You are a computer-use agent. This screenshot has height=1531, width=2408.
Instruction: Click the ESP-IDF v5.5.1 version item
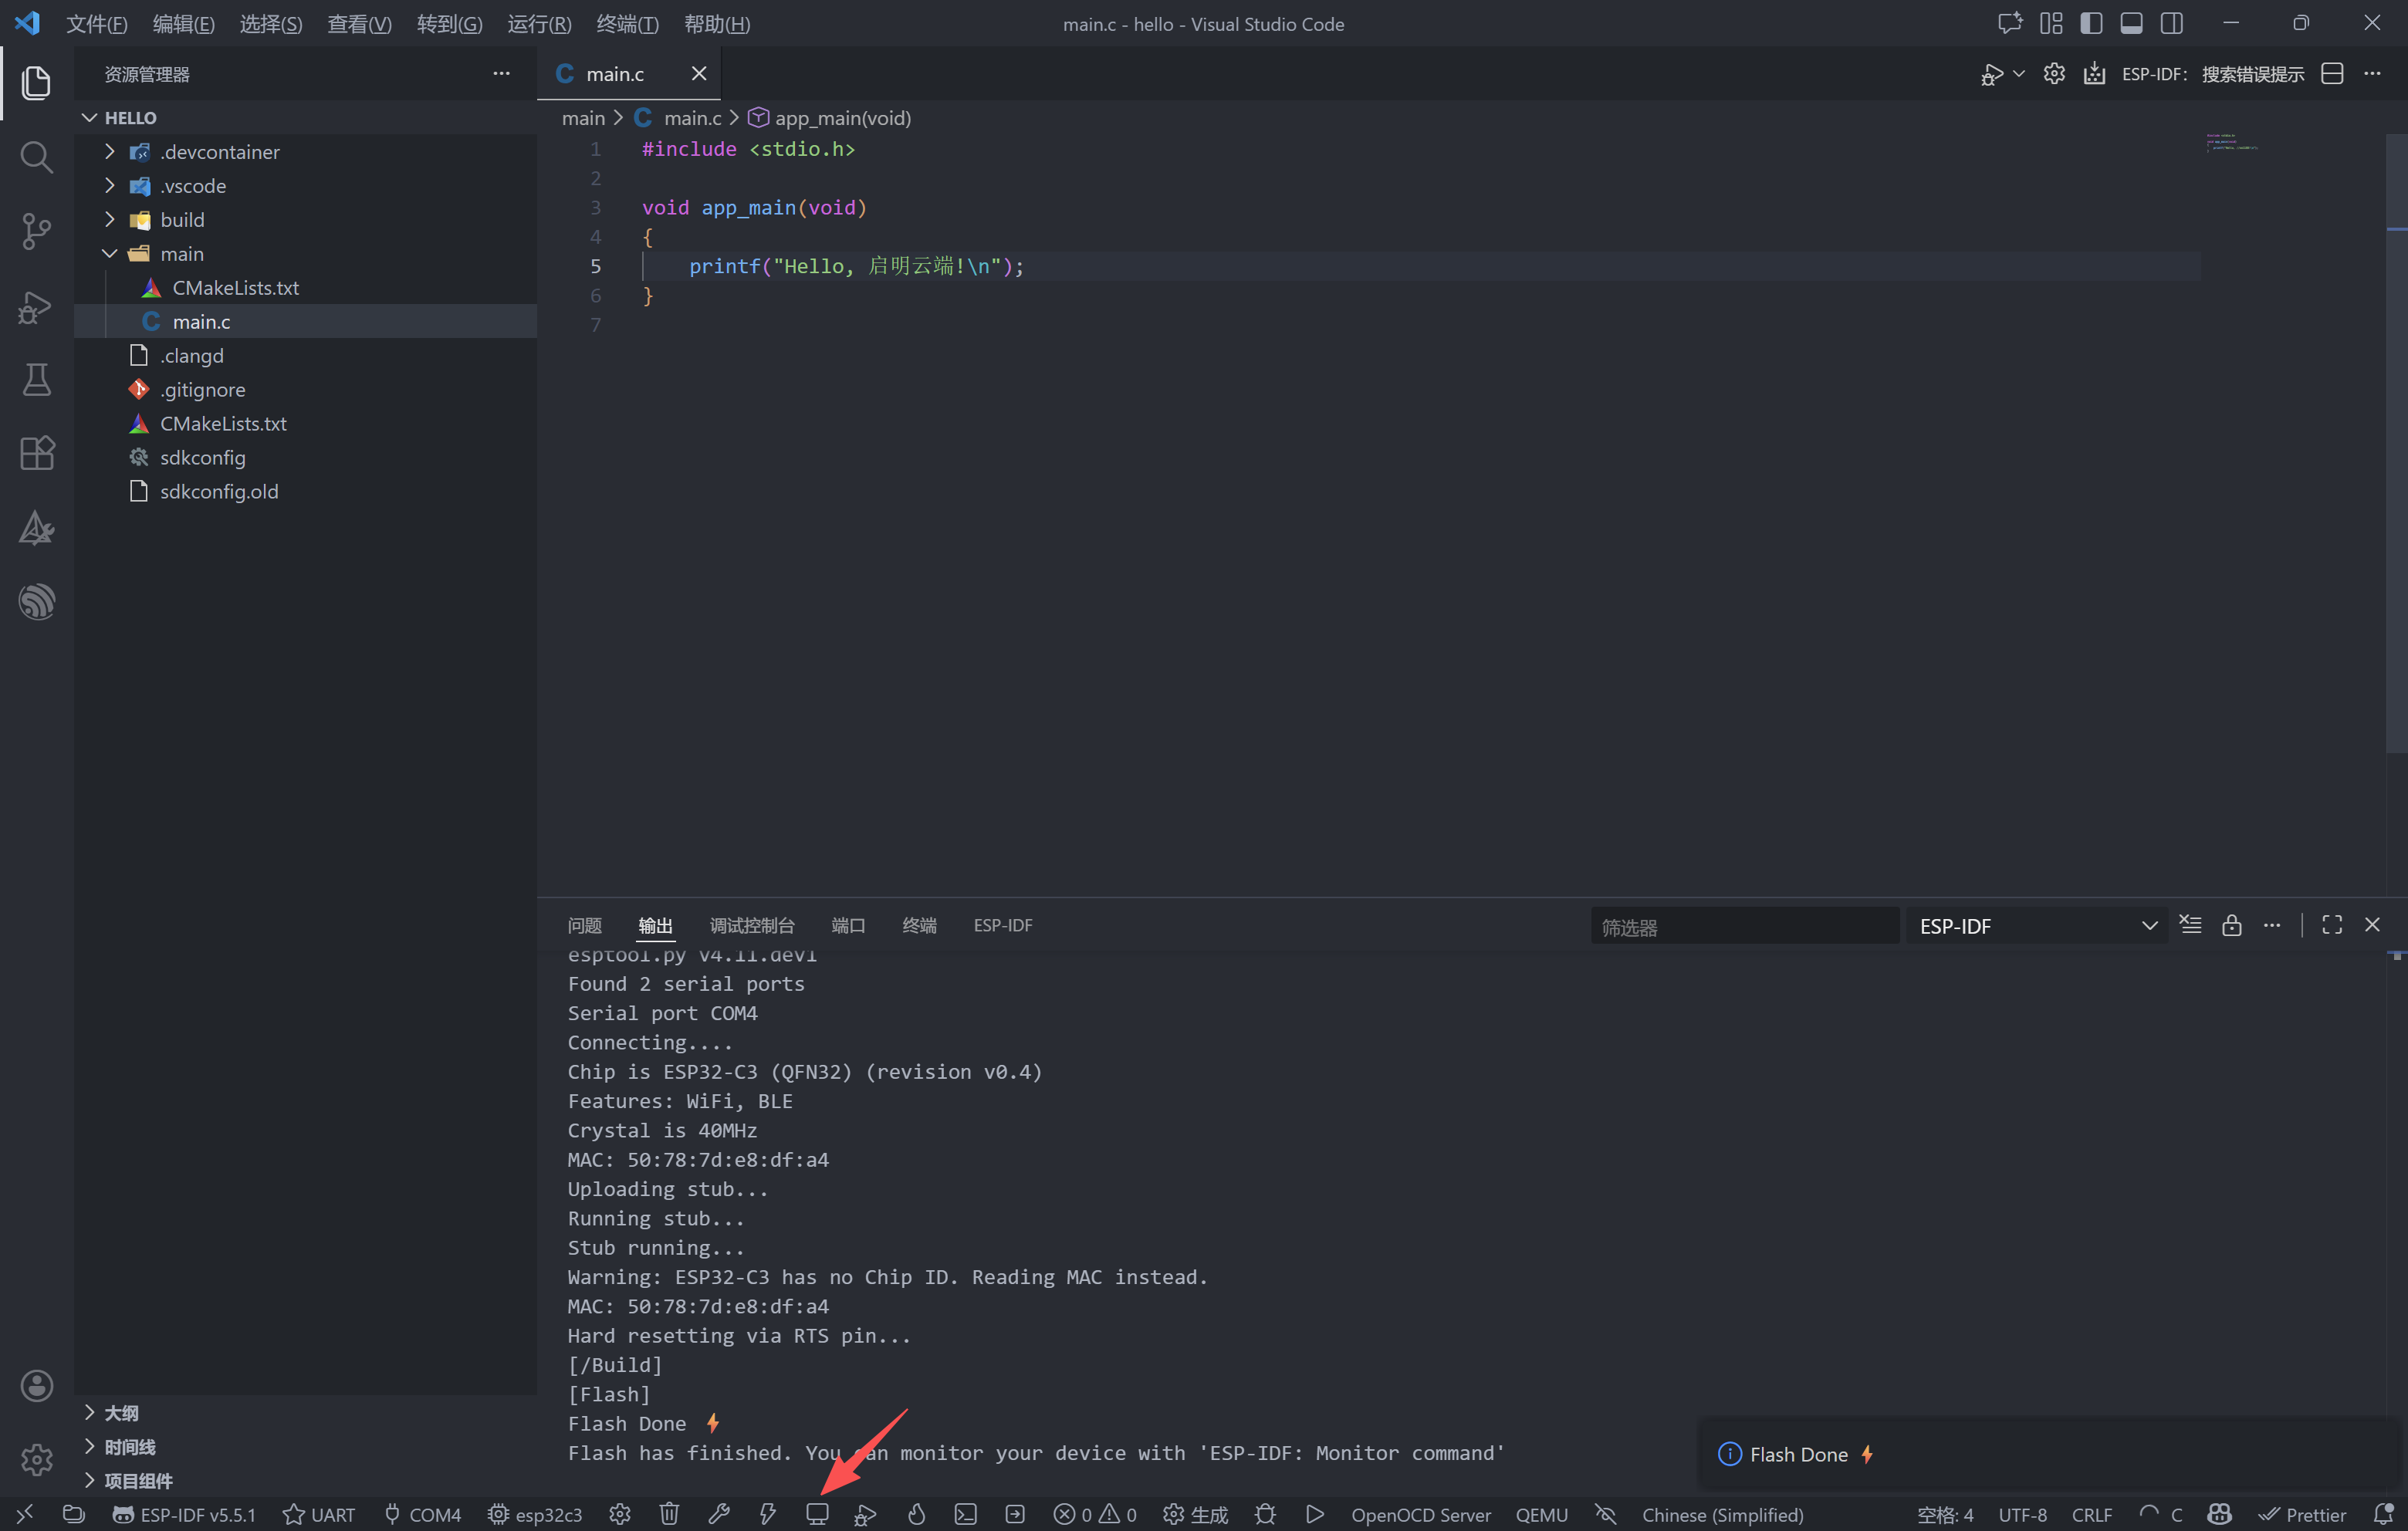pos(184,1514)
